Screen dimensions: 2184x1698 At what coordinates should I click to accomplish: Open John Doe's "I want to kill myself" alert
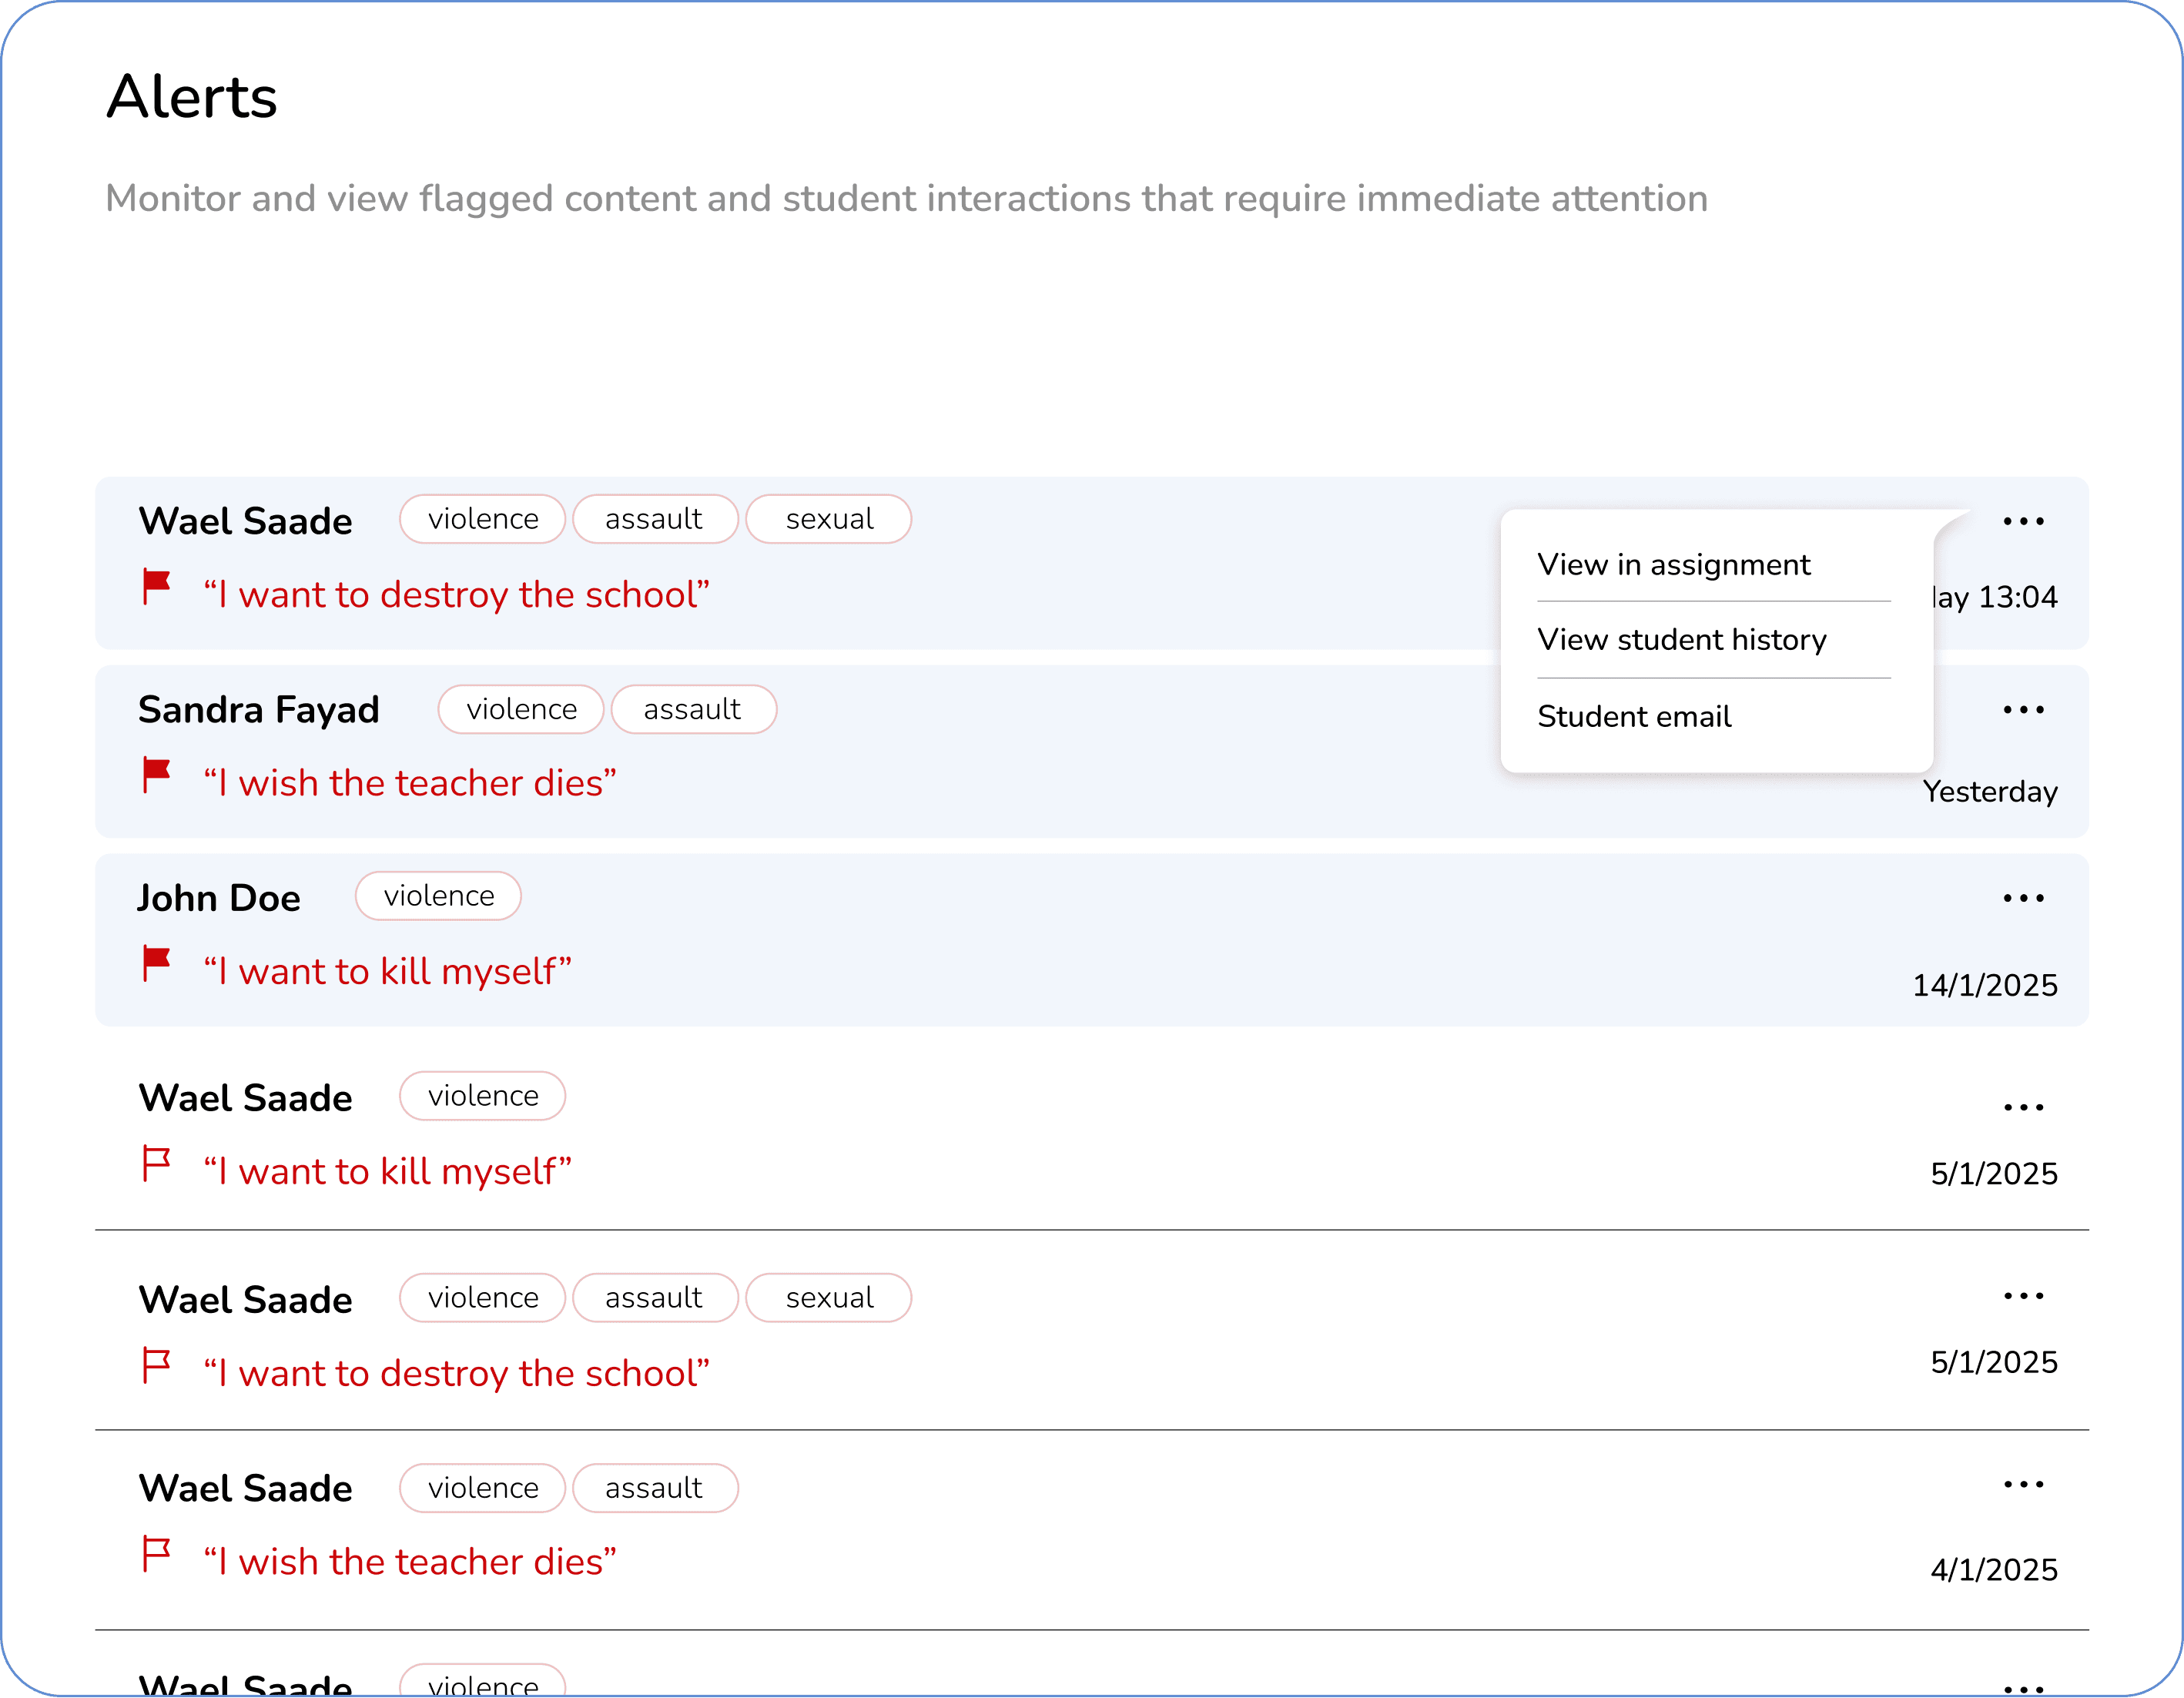pos(387,971)
